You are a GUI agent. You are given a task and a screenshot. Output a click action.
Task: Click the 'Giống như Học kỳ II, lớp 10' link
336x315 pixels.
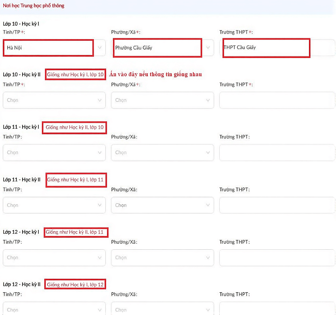coord(75,127)
